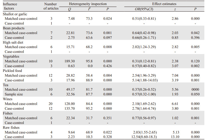Click the Wines category label
The width and height of the screenshot is (206, 140).
pos(8,99)
